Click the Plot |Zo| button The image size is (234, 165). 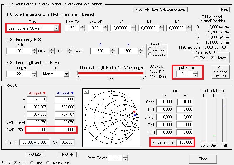35,155
